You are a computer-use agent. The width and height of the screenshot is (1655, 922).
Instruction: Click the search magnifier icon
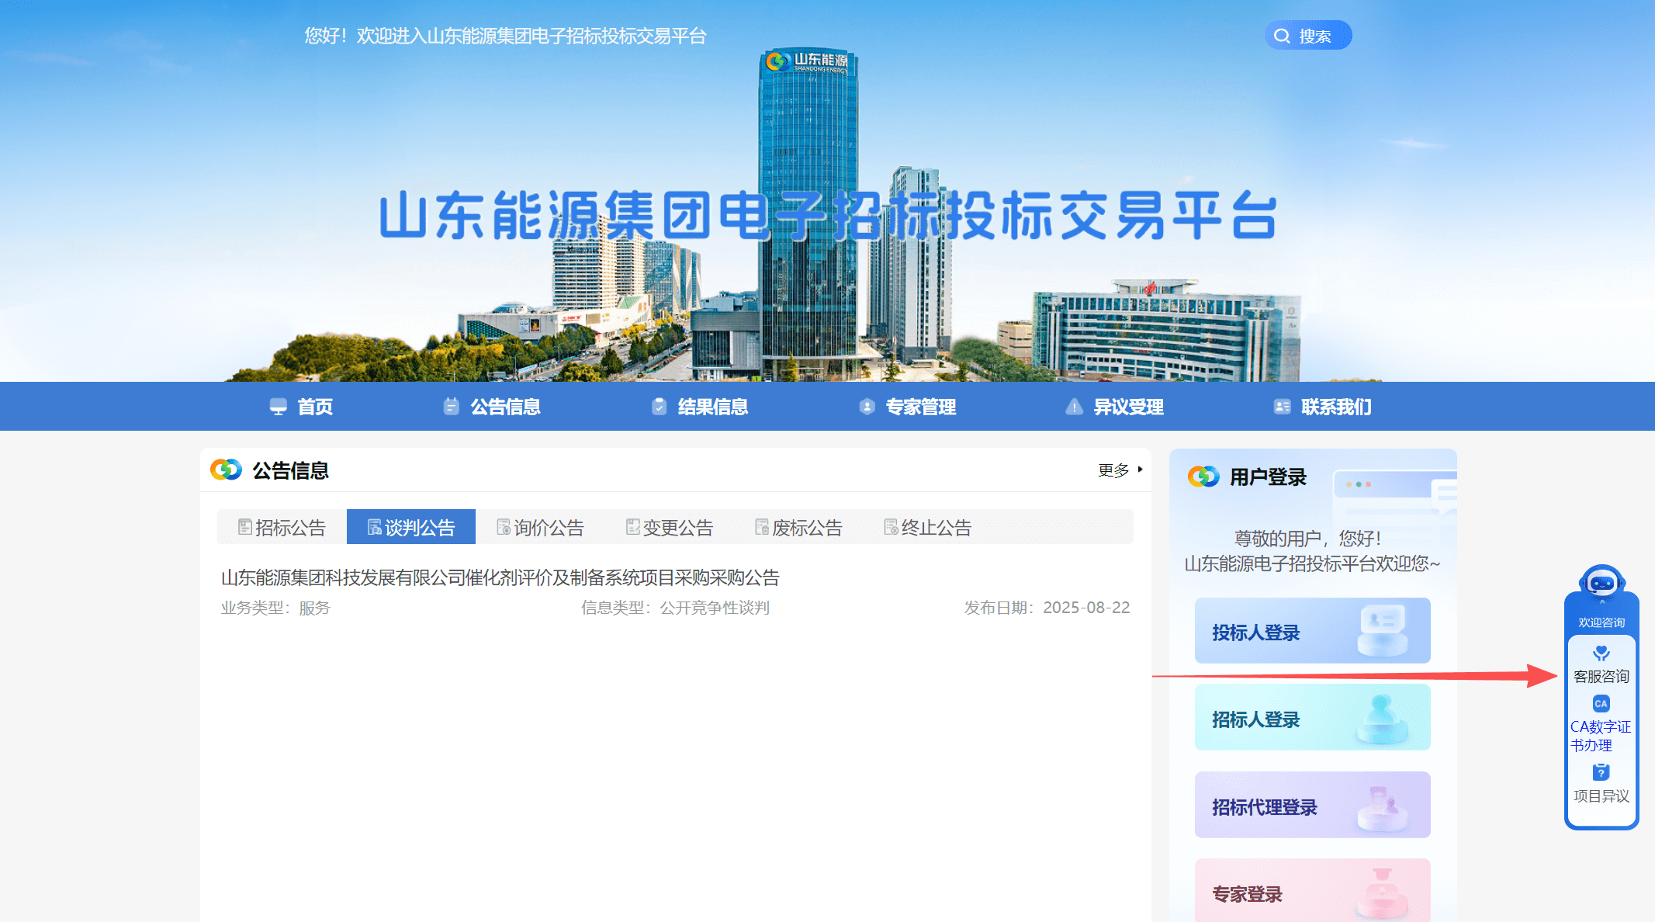(x=1282, y=36)
